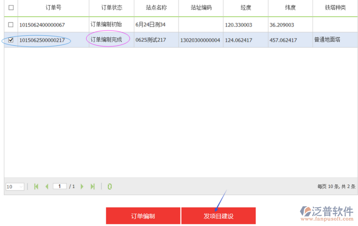Screen dimensions: 358x226
Task: Refresh the order table
Action: [x=110, y=187]
